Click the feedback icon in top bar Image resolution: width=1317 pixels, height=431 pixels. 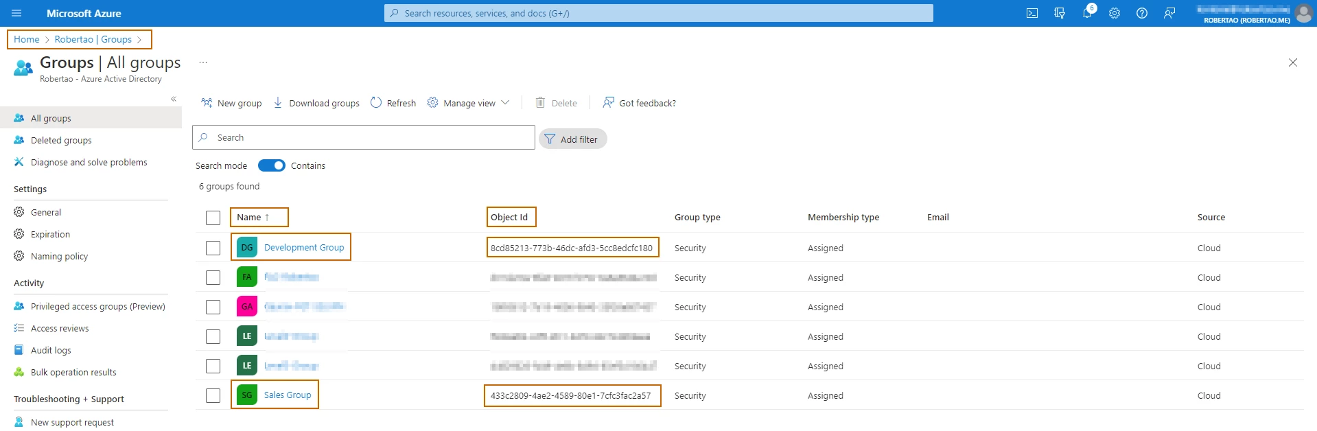pos(1169,13)
